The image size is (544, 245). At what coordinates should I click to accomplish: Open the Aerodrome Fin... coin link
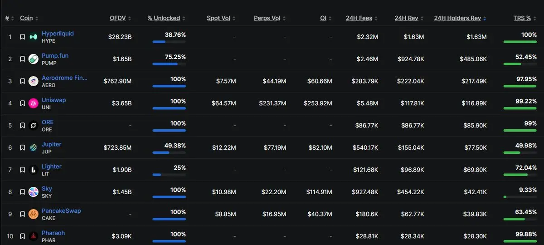[x=64, y=78]
